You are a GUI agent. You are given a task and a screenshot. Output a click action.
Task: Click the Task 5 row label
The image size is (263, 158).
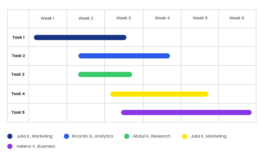pyautogui.click(x=18, y=112)
